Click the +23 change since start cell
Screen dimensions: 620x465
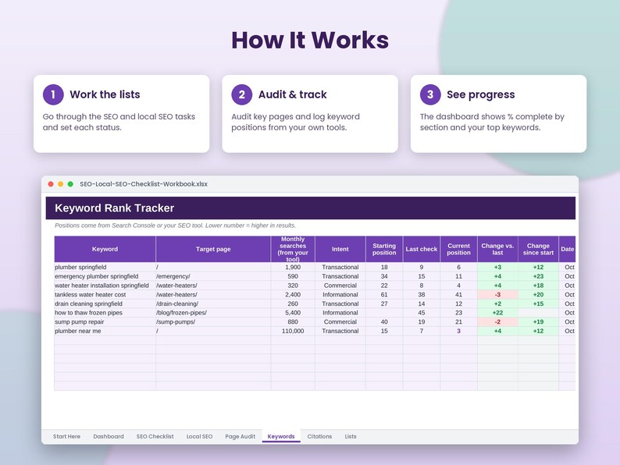tap(538, 276)
